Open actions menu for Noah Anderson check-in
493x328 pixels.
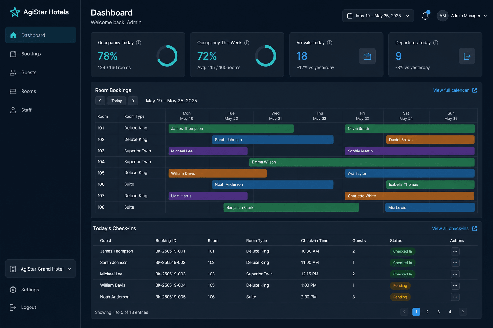click(x=455, y=297)
